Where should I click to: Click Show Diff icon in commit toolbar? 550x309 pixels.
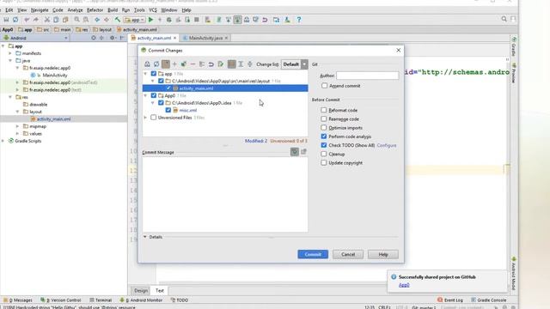coord(147,64)
